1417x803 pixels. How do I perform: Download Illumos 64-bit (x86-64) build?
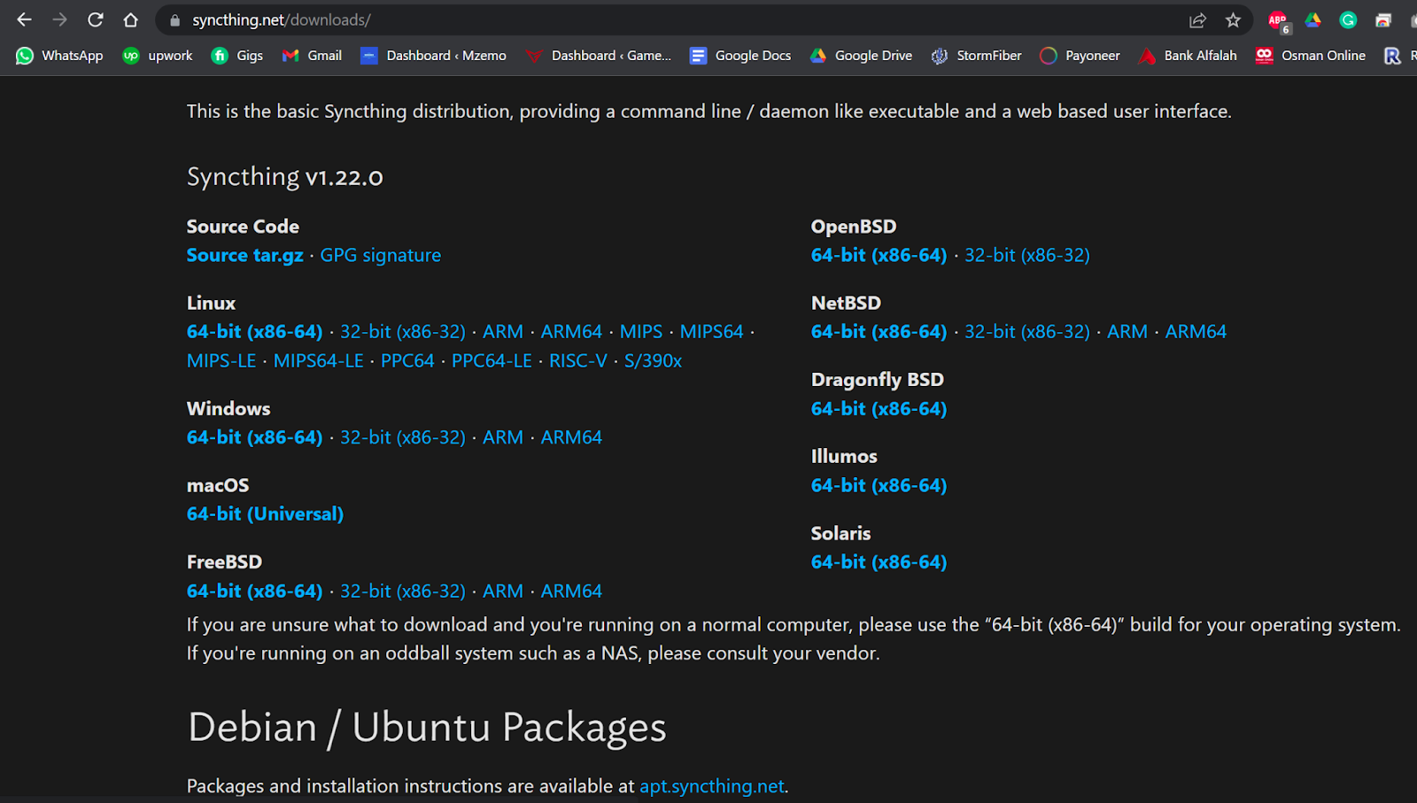(879, 486)
